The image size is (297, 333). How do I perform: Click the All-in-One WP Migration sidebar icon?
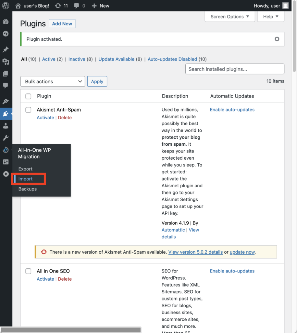(6, 150)
